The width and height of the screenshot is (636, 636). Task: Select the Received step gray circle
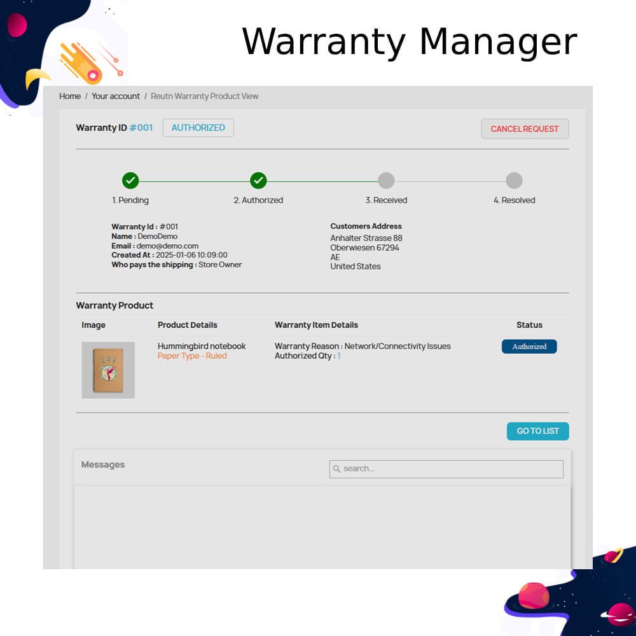click(x=386, y=181)
